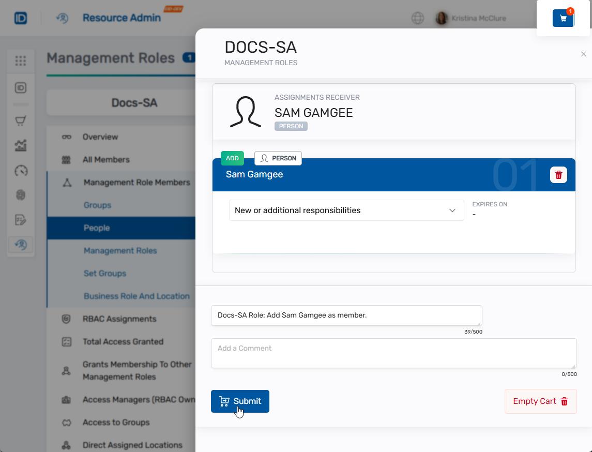Open language globe icon in header
The height and width of the screenshot is (452, 592).
click(418, 18)
